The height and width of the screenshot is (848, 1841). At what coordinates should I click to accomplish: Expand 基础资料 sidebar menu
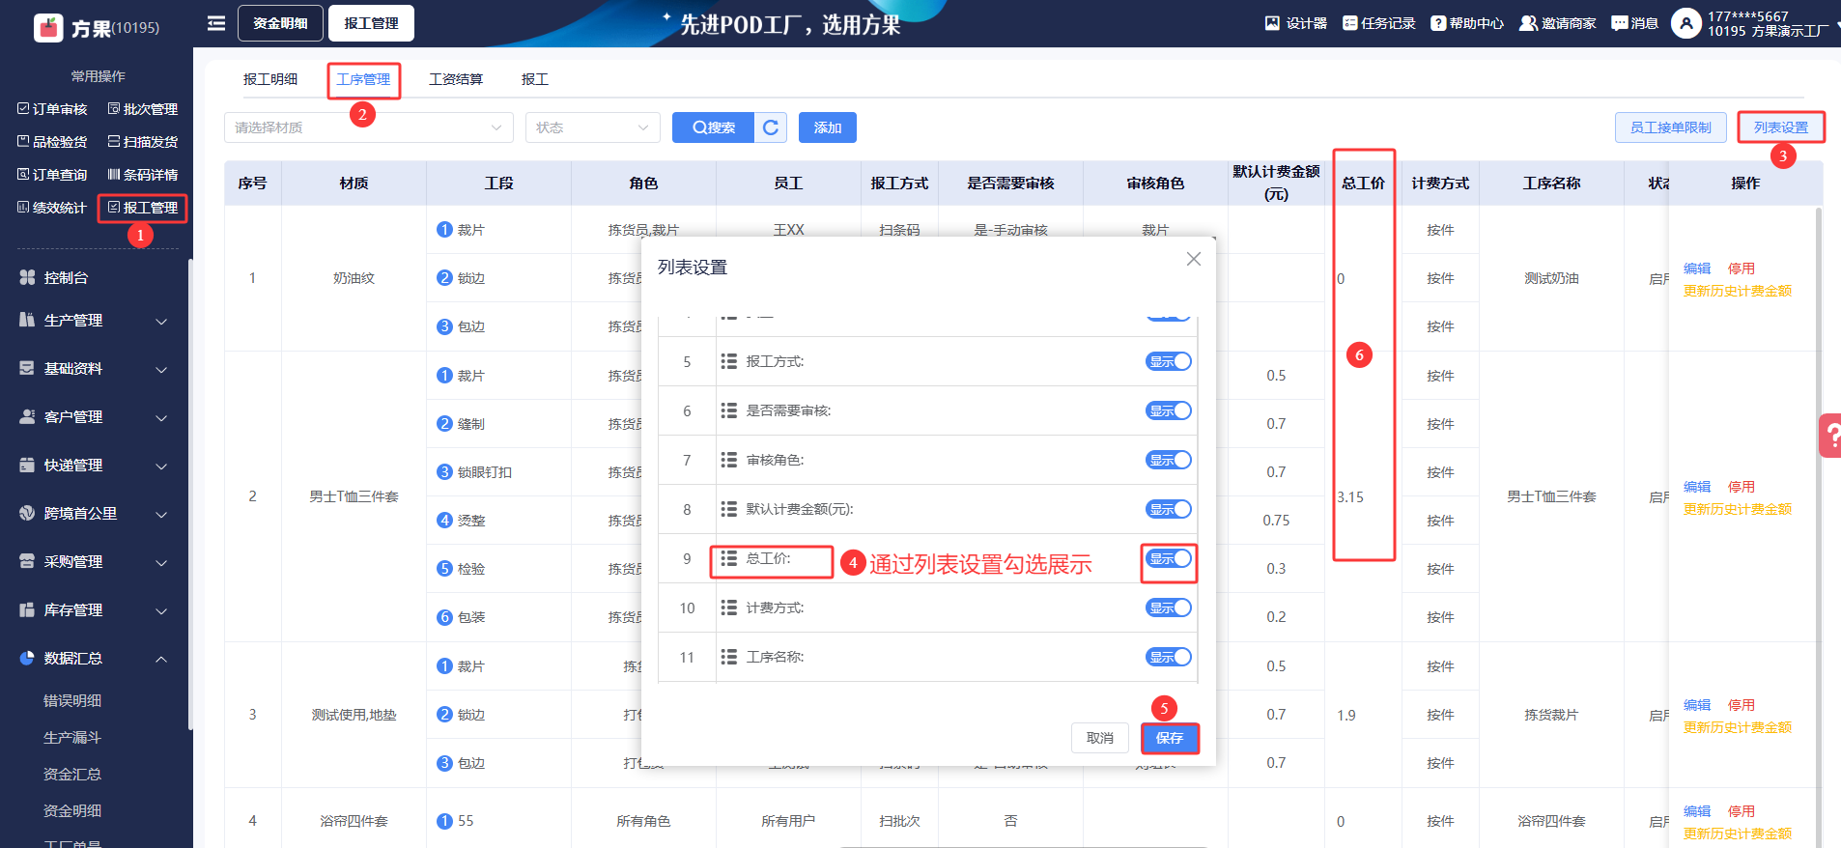pyautogui.click(x=95, y=369)
